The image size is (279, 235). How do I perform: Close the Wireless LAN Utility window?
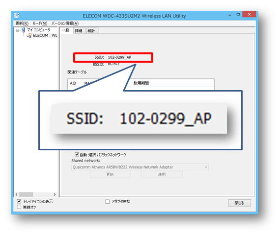(x=250, y=14)
